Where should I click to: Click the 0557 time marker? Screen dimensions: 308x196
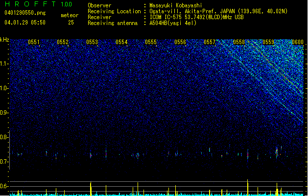210,42
